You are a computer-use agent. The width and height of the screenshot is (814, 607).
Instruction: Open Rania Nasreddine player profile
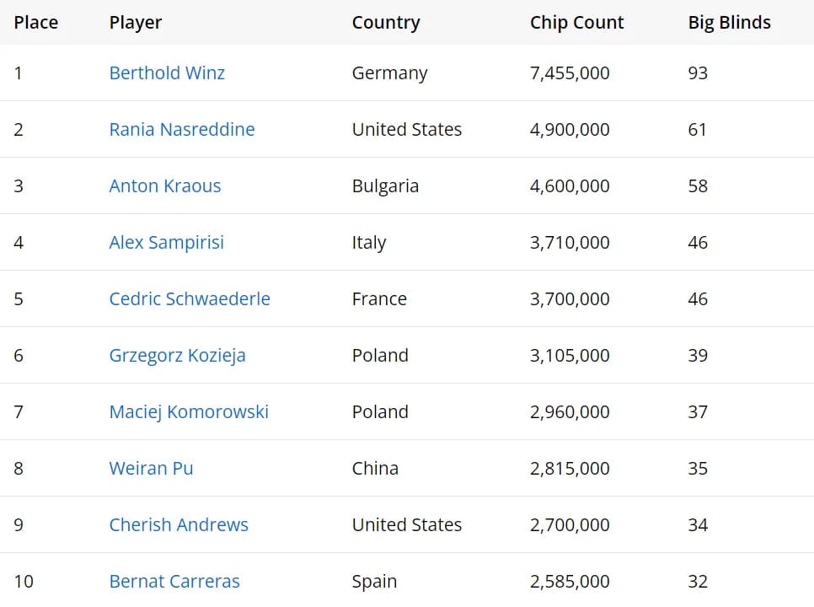[x=182, y=129]
